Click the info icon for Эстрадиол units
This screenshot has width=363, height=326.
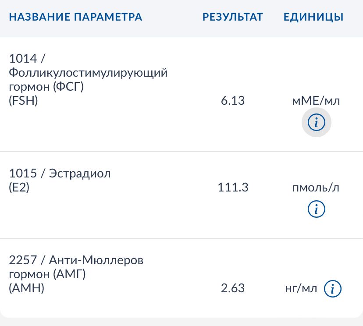317,209
